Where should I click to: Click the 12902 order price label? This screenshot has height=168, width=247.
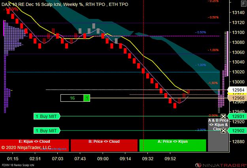[x=238, y=131]
